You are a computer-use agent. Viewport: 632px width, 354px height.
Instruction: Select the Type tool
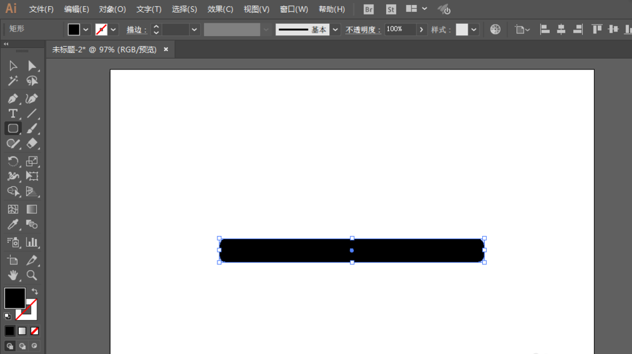pos(13,114)
